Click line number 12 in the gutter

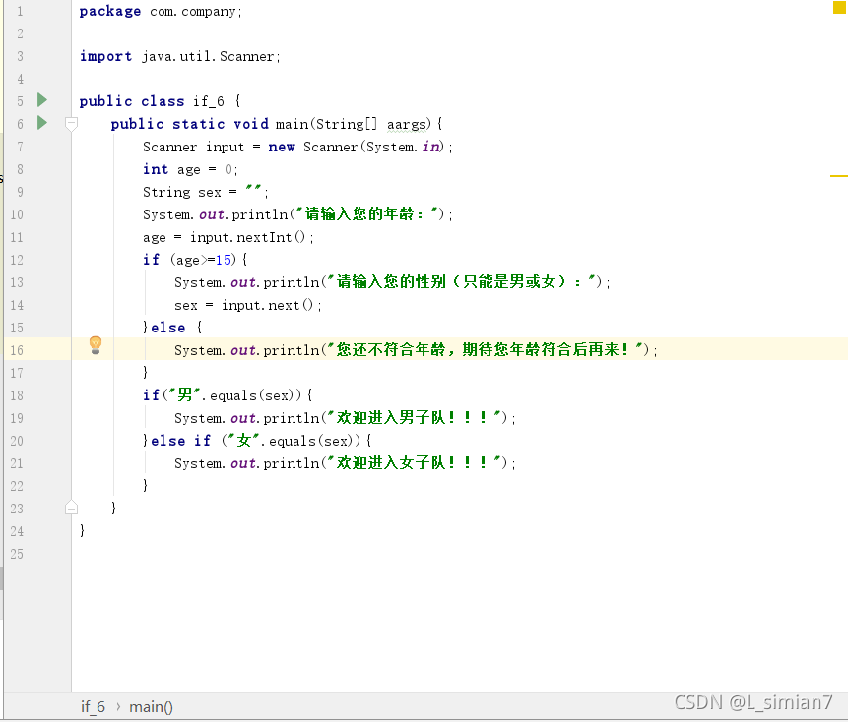tap(17, 260)
